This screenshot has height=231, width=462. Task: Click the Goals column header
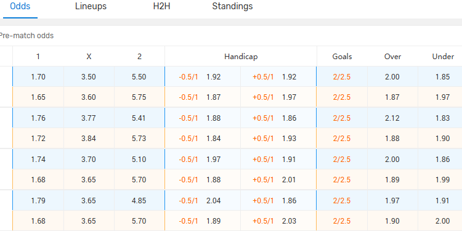342,56
